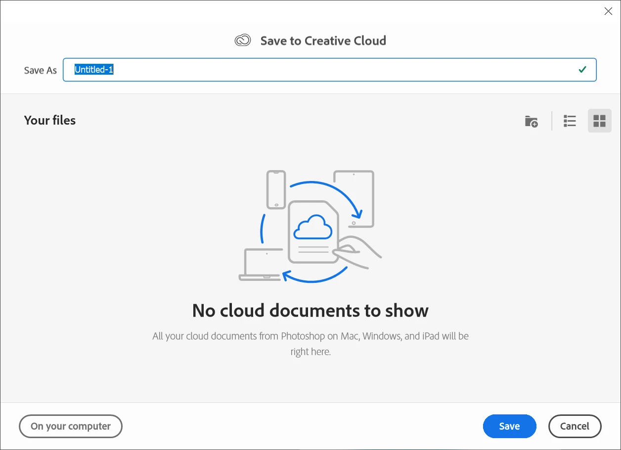Image resolution: width=621 pixels, height=450 pixels.
Task: Click the cloud sync devices illustration
Action: (310, 226)
